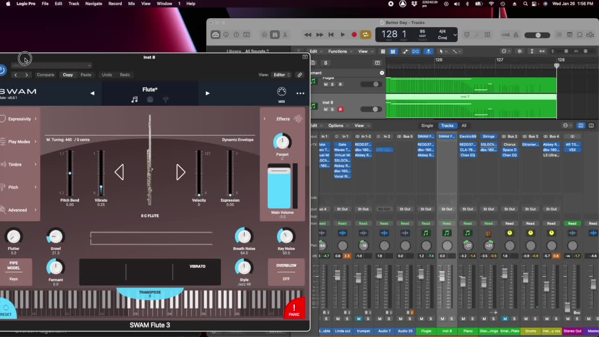Click the Record button in Logic transport
Viewport: 599px width, 337px height.
click(354, 35)
